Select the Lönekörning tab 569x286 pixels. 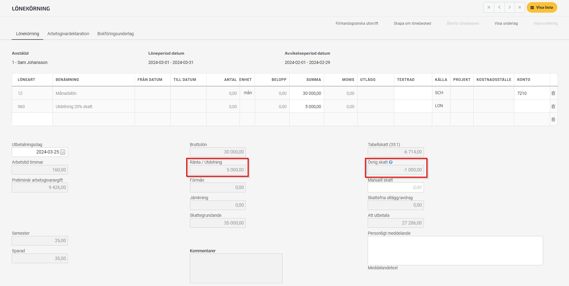[27, 34]
